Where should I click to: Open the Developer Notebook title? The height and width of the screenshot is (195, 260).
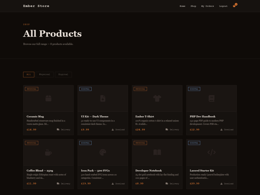point(148,171)
